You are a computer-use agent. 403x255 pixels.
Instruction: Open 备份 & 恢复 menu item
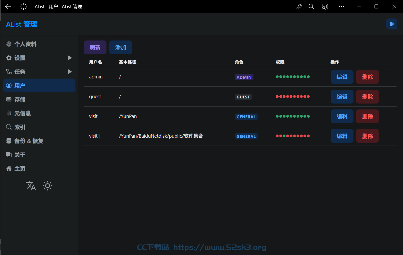tap(39, 141)
